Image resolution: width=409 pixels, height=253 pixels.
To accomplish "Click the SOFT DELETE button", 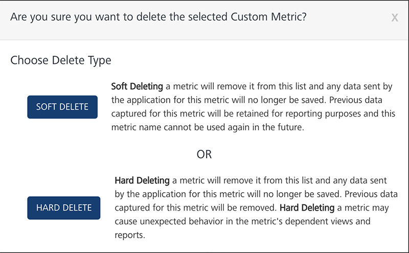I will 62,107.
